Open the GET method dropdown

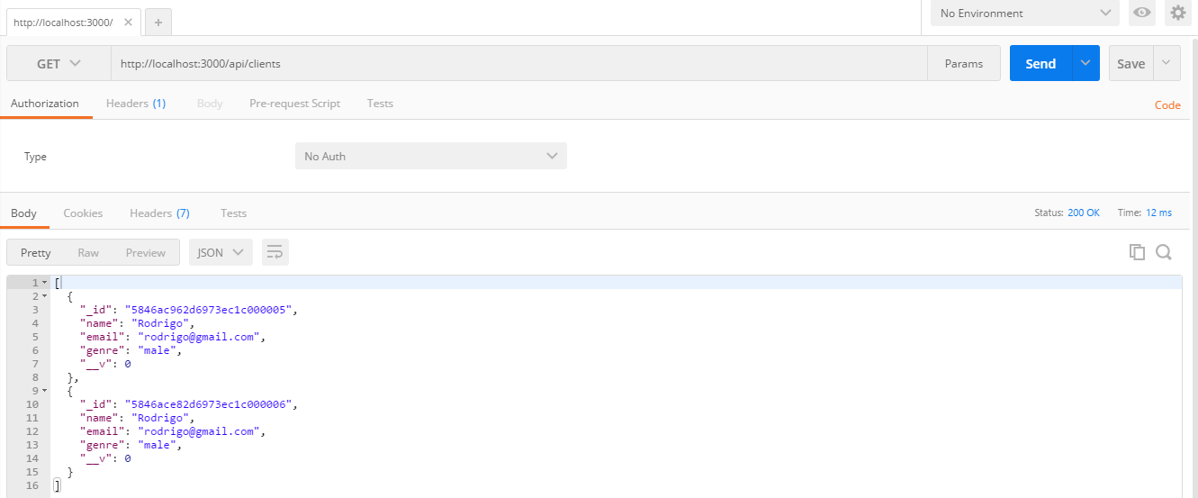(59, 63)
